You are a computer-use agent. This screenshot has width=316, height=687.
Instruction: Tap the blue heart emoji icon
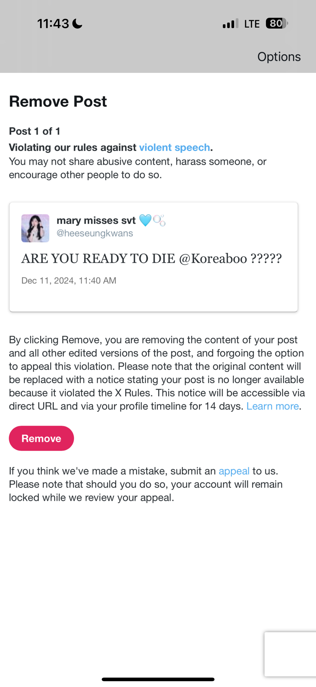[145, 220]
